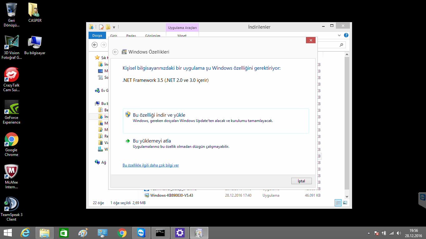Switch to details view in the status bar
This screenshot has width=426, height=239.
(x=338, y=203)
